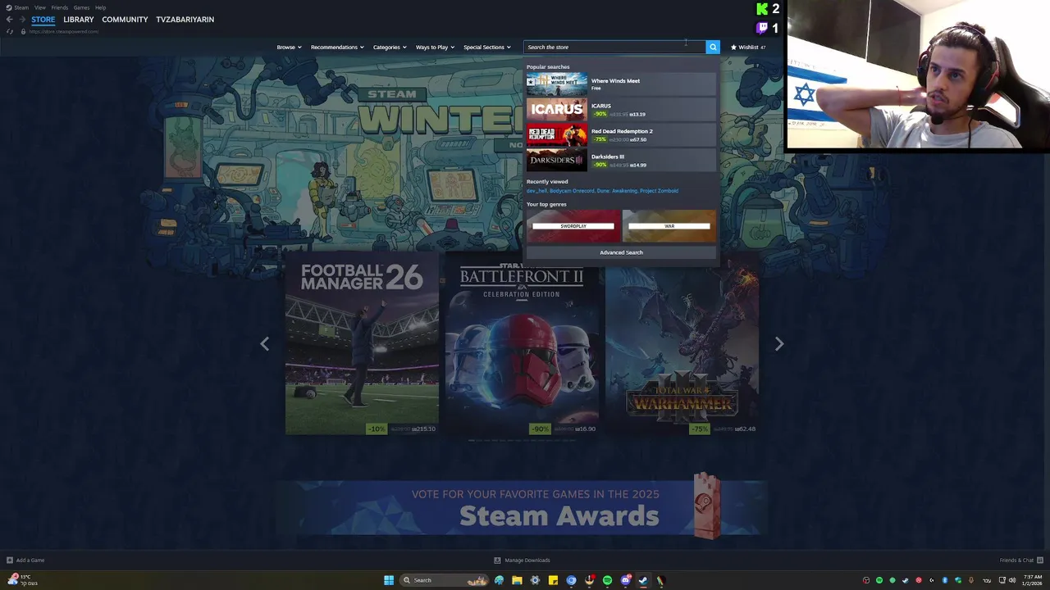The height and width of the screenshot is (590, 1050).
Task: Open the View menu
Action: click(x=39, y=7)
